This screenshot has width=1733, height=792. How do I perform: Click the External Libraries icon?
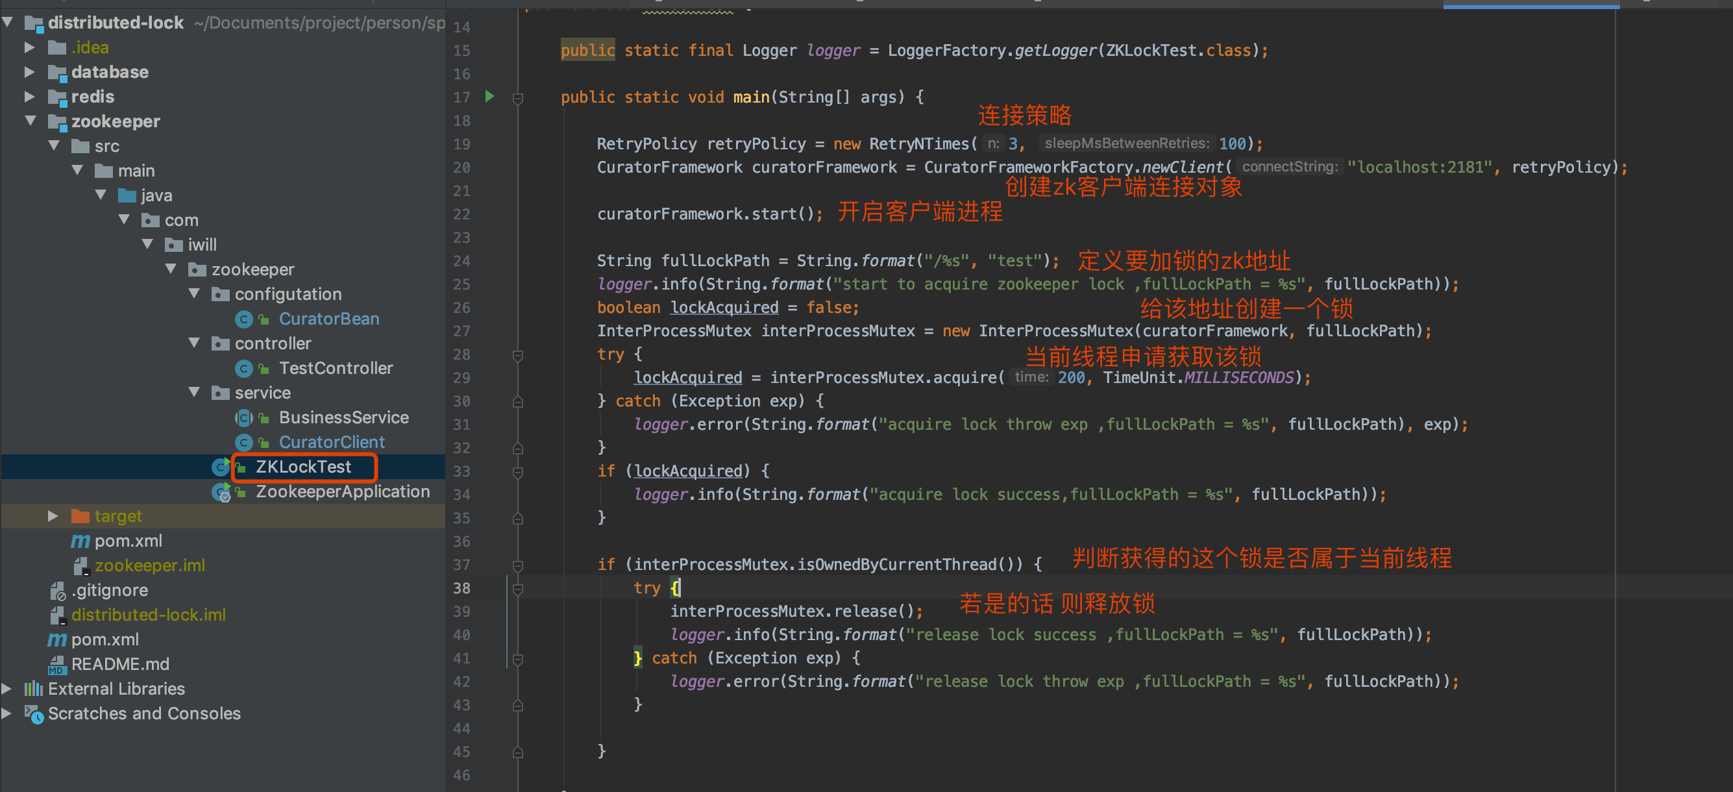(34, 689)
